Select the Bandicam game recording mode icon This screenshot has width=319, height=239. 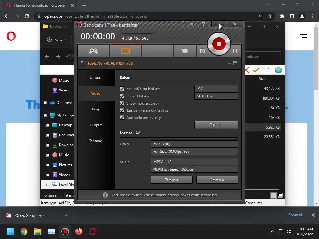pos(93,51)
